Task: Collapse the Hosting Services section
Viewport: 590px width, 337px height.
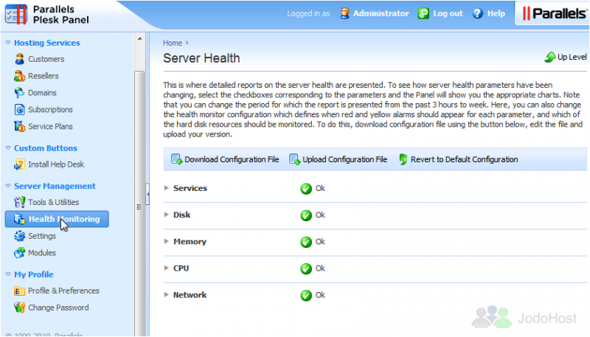Action: coord(8,43)
